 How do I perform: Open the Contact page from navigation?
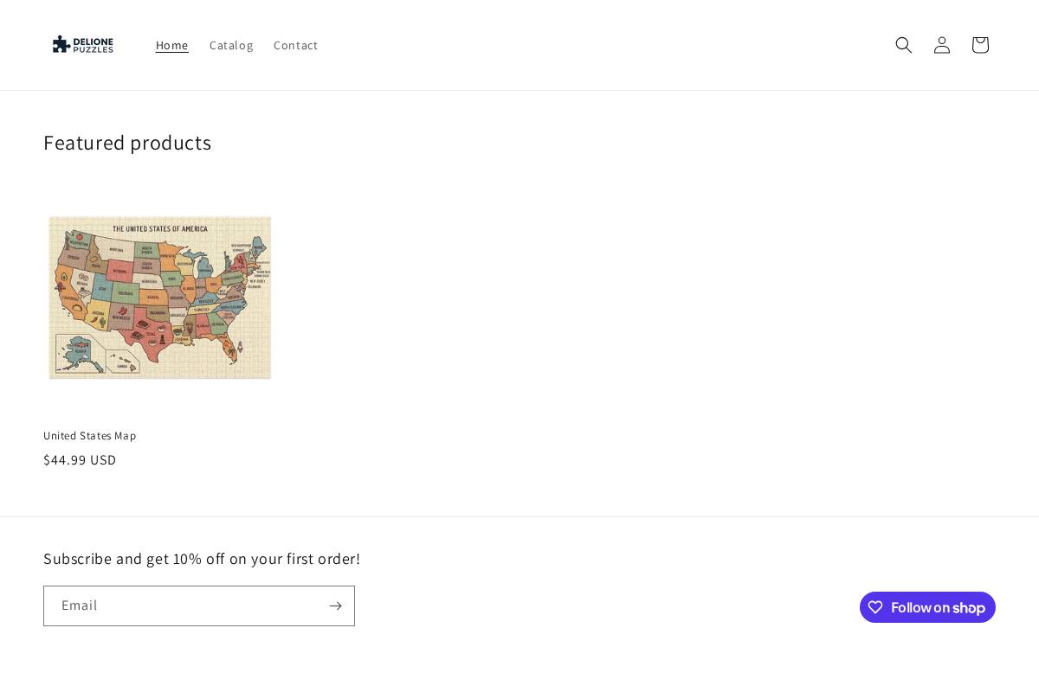pos(295,45)
